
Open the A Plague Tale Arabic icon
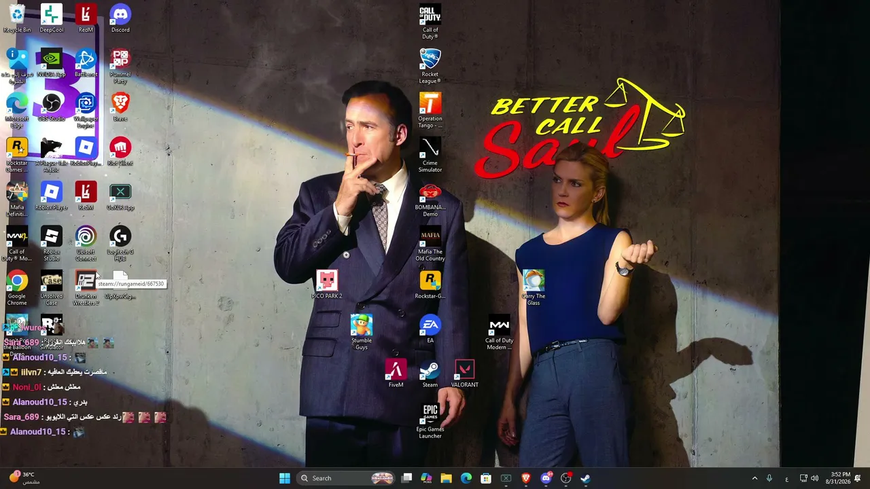pos(52,156)
